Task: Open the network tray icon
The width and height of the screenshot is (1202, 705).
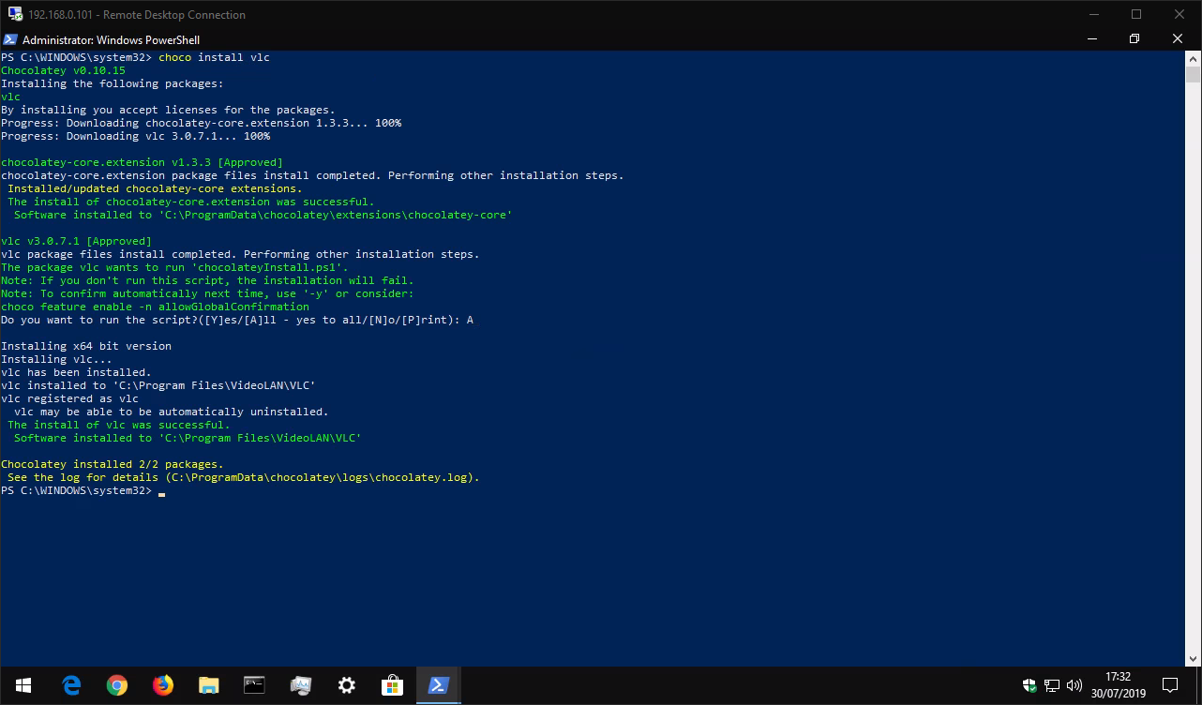Action: pyautogui.click(x=1052, y=685)
